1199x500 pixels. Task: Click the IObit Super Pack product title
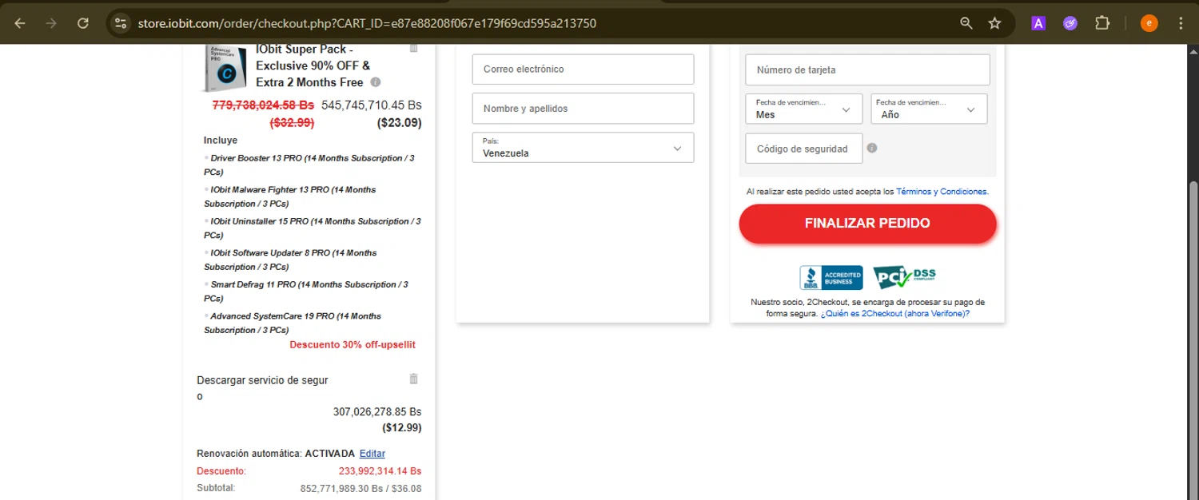pyautogui.click(x=313, y=65)
